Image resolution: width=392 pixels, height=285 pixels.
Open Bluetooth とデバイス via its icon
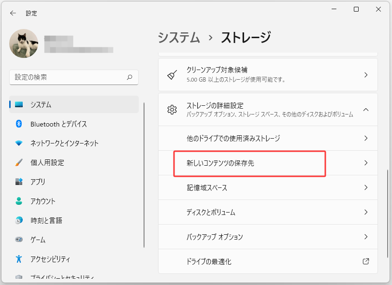point(19,124)
